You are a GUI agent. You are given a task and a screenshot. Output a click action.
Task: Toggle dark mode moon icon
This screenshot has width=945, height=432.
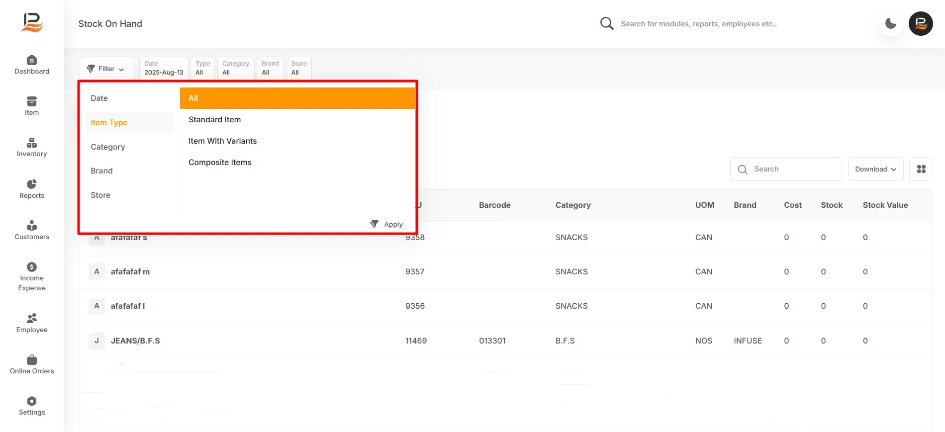point(891,23)
